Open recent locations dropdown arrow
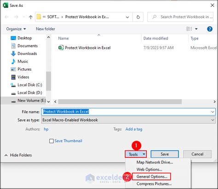Image resolution: width=218 pixels, height=189 pixels. [x=24, y=17]
